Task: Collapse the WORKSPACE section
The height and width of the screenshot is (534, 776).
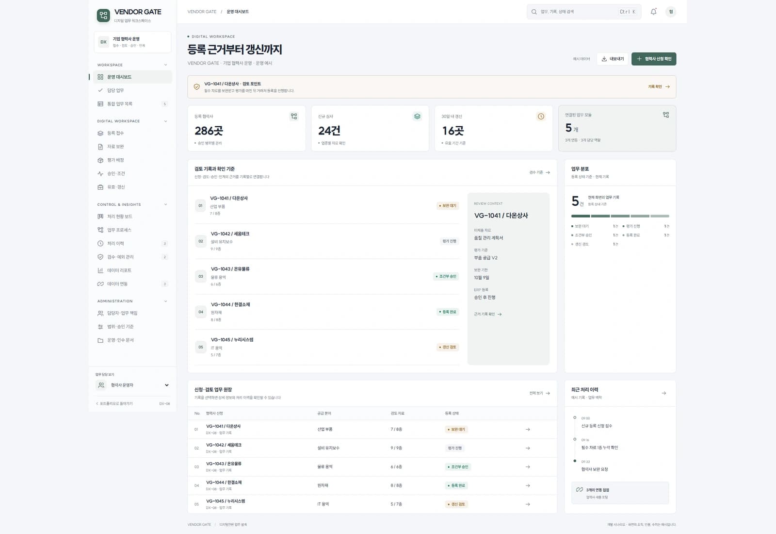Action: click(165, 65)
